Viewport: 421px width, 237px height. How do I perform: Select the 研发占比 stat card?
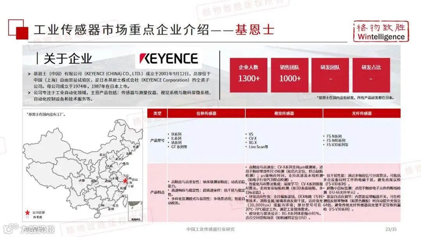tap(371, 75)
